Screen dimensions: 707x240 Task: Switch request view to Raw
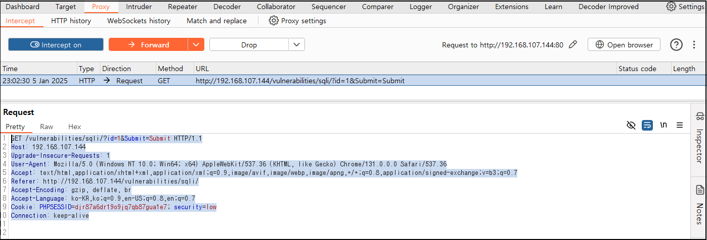coord(47,127)
